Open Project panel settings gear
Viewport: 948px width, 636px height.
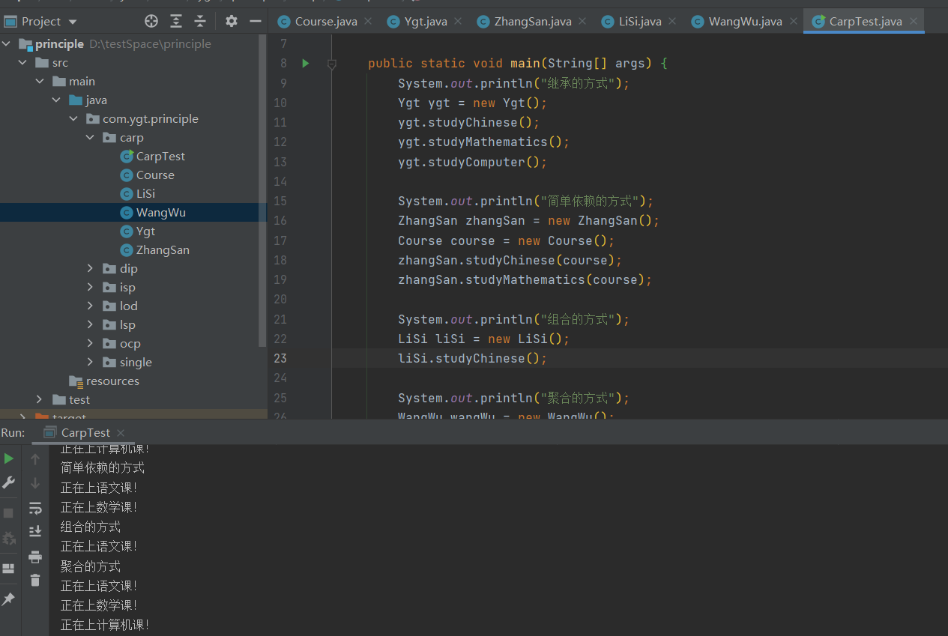pos(232,21)
